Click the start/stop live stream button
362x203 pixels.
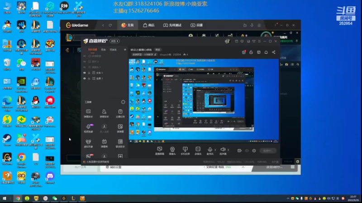click(267, 151)
